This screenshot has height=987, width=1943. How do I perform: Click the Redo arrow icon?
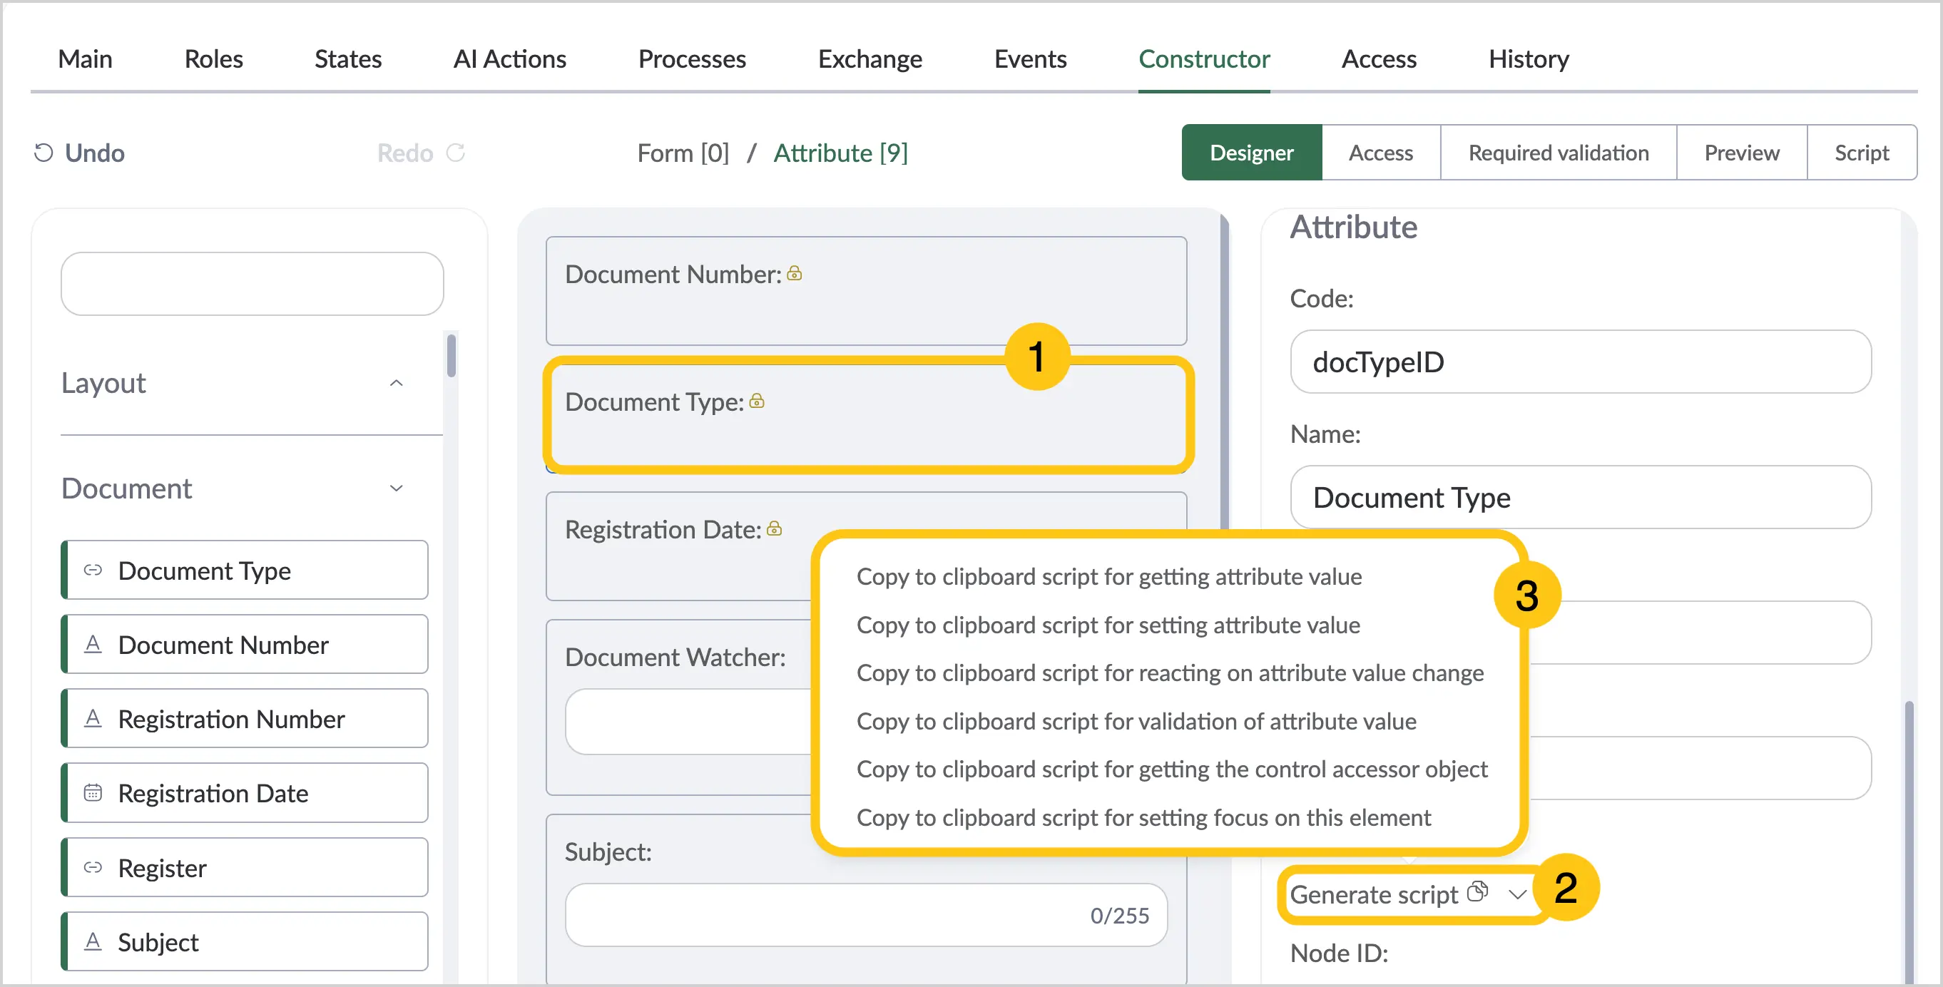coord(456,153)
